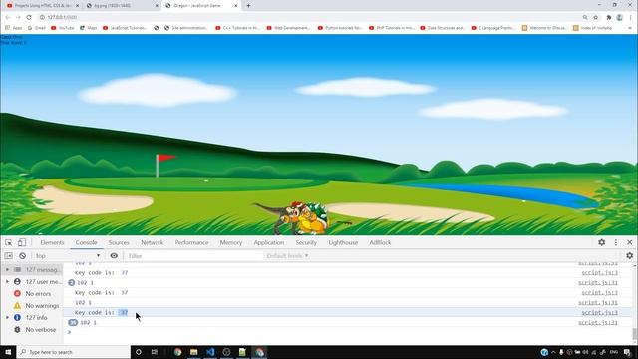The width and height of the screenshot is (638, 359).
Task: Open the extensions puzzle icon
Action: tap(609, 17)
